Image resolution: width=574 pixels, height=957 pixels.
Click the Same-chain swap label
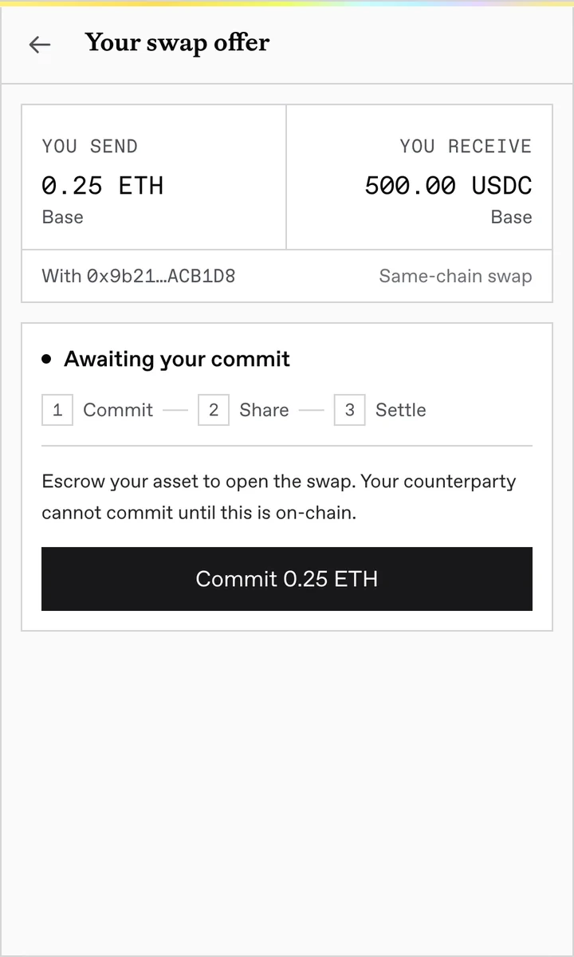455,276
